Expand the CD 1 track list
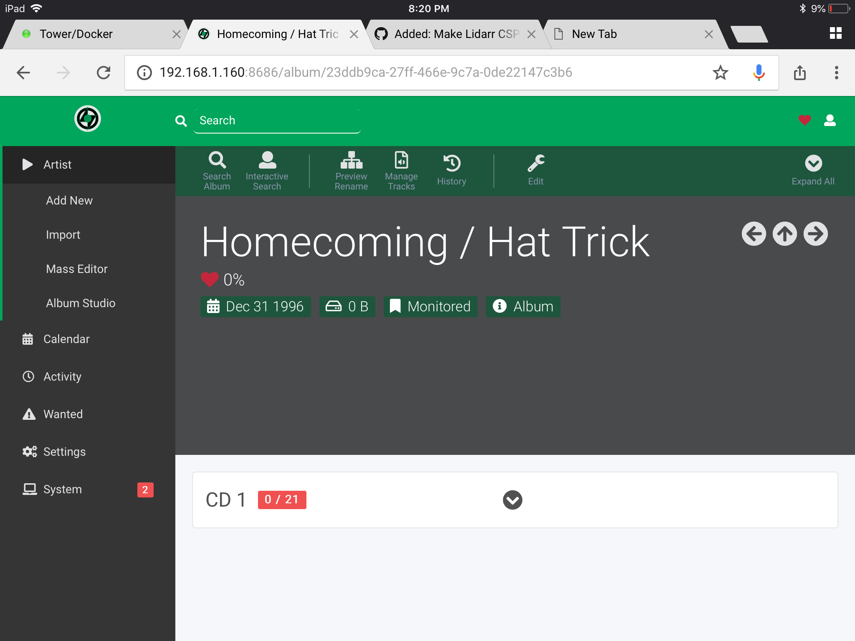 pos(513,499)
